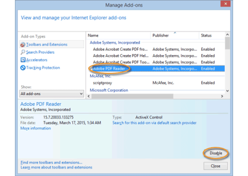Viewport: 248px width, 176px height.
Task: Click McAfee, Inc. publisher cell for scriptproxy
Action: tap(163, 83)
